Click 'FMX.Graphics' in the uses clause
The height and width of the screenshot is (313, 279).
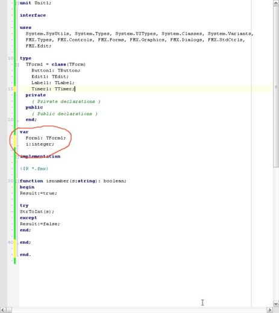click(x=147, y=40)
